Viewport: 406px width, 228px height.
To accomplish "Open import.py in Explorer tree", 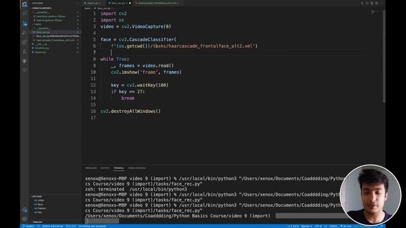I will [x=55, y=52].
